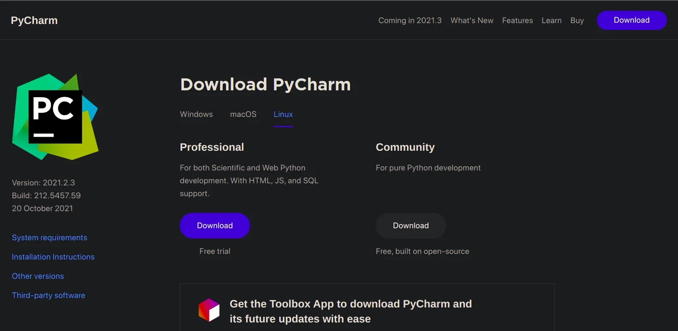Open Third-party software link
678x331 pixels.
point(48,295)
